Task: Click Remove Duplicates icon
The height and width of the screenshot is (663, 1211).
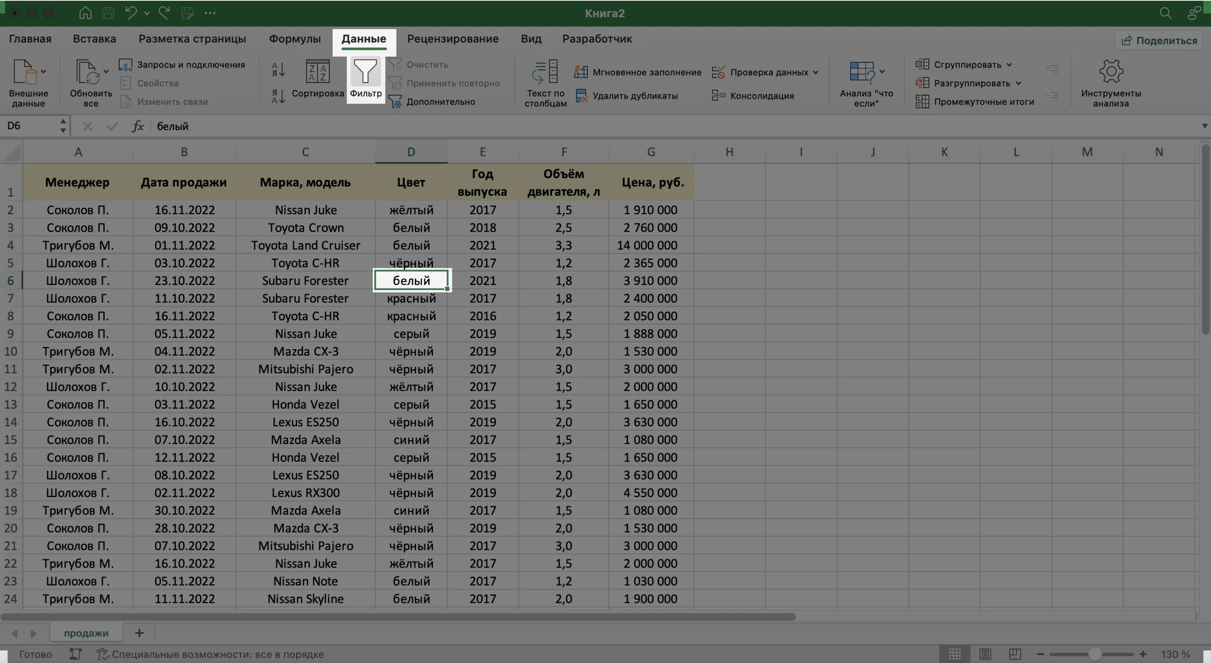Action: [582, 96]
